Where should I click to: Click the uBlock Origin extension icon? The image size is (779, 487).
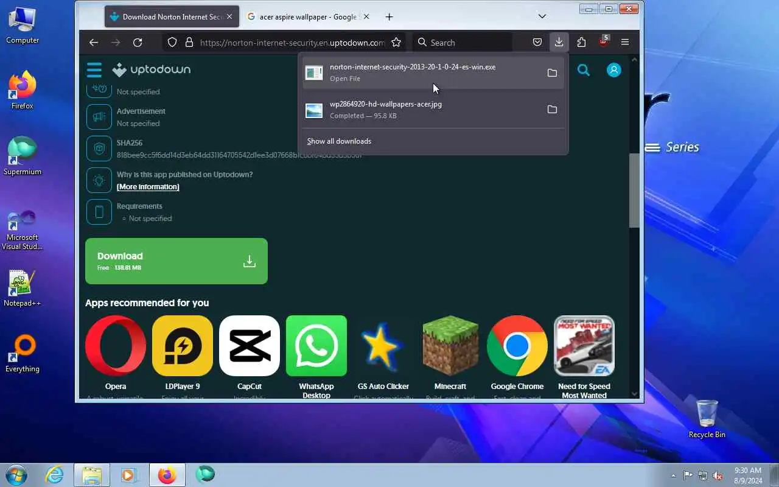pos(603,41)
